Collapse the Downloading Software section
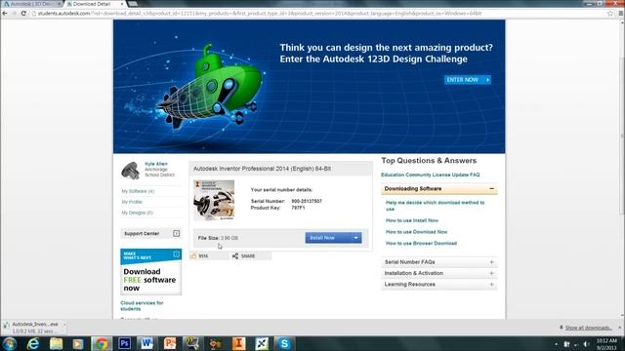Screen dimensions: 625x351 click(491, 188)
